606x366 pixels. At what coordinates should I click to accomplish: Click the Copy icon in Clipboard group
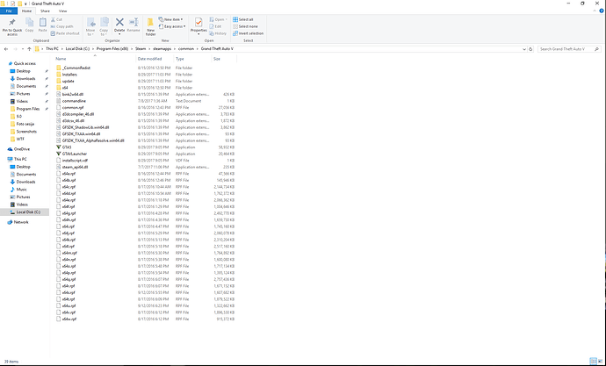pos(29,23)
